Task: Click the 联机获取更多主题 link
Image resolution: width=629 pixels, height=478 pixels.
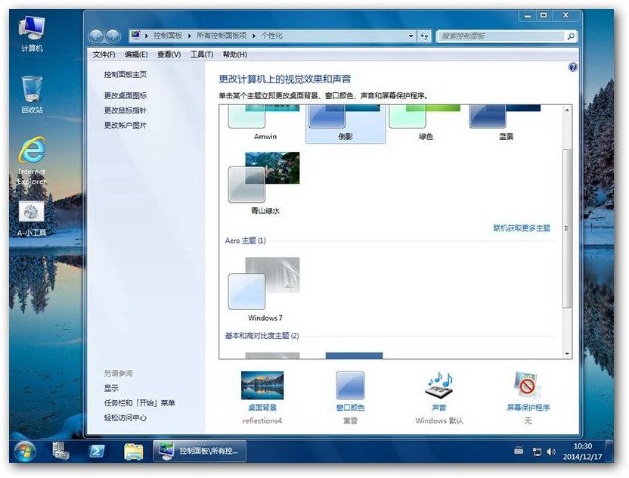Action: click(522, 228)
